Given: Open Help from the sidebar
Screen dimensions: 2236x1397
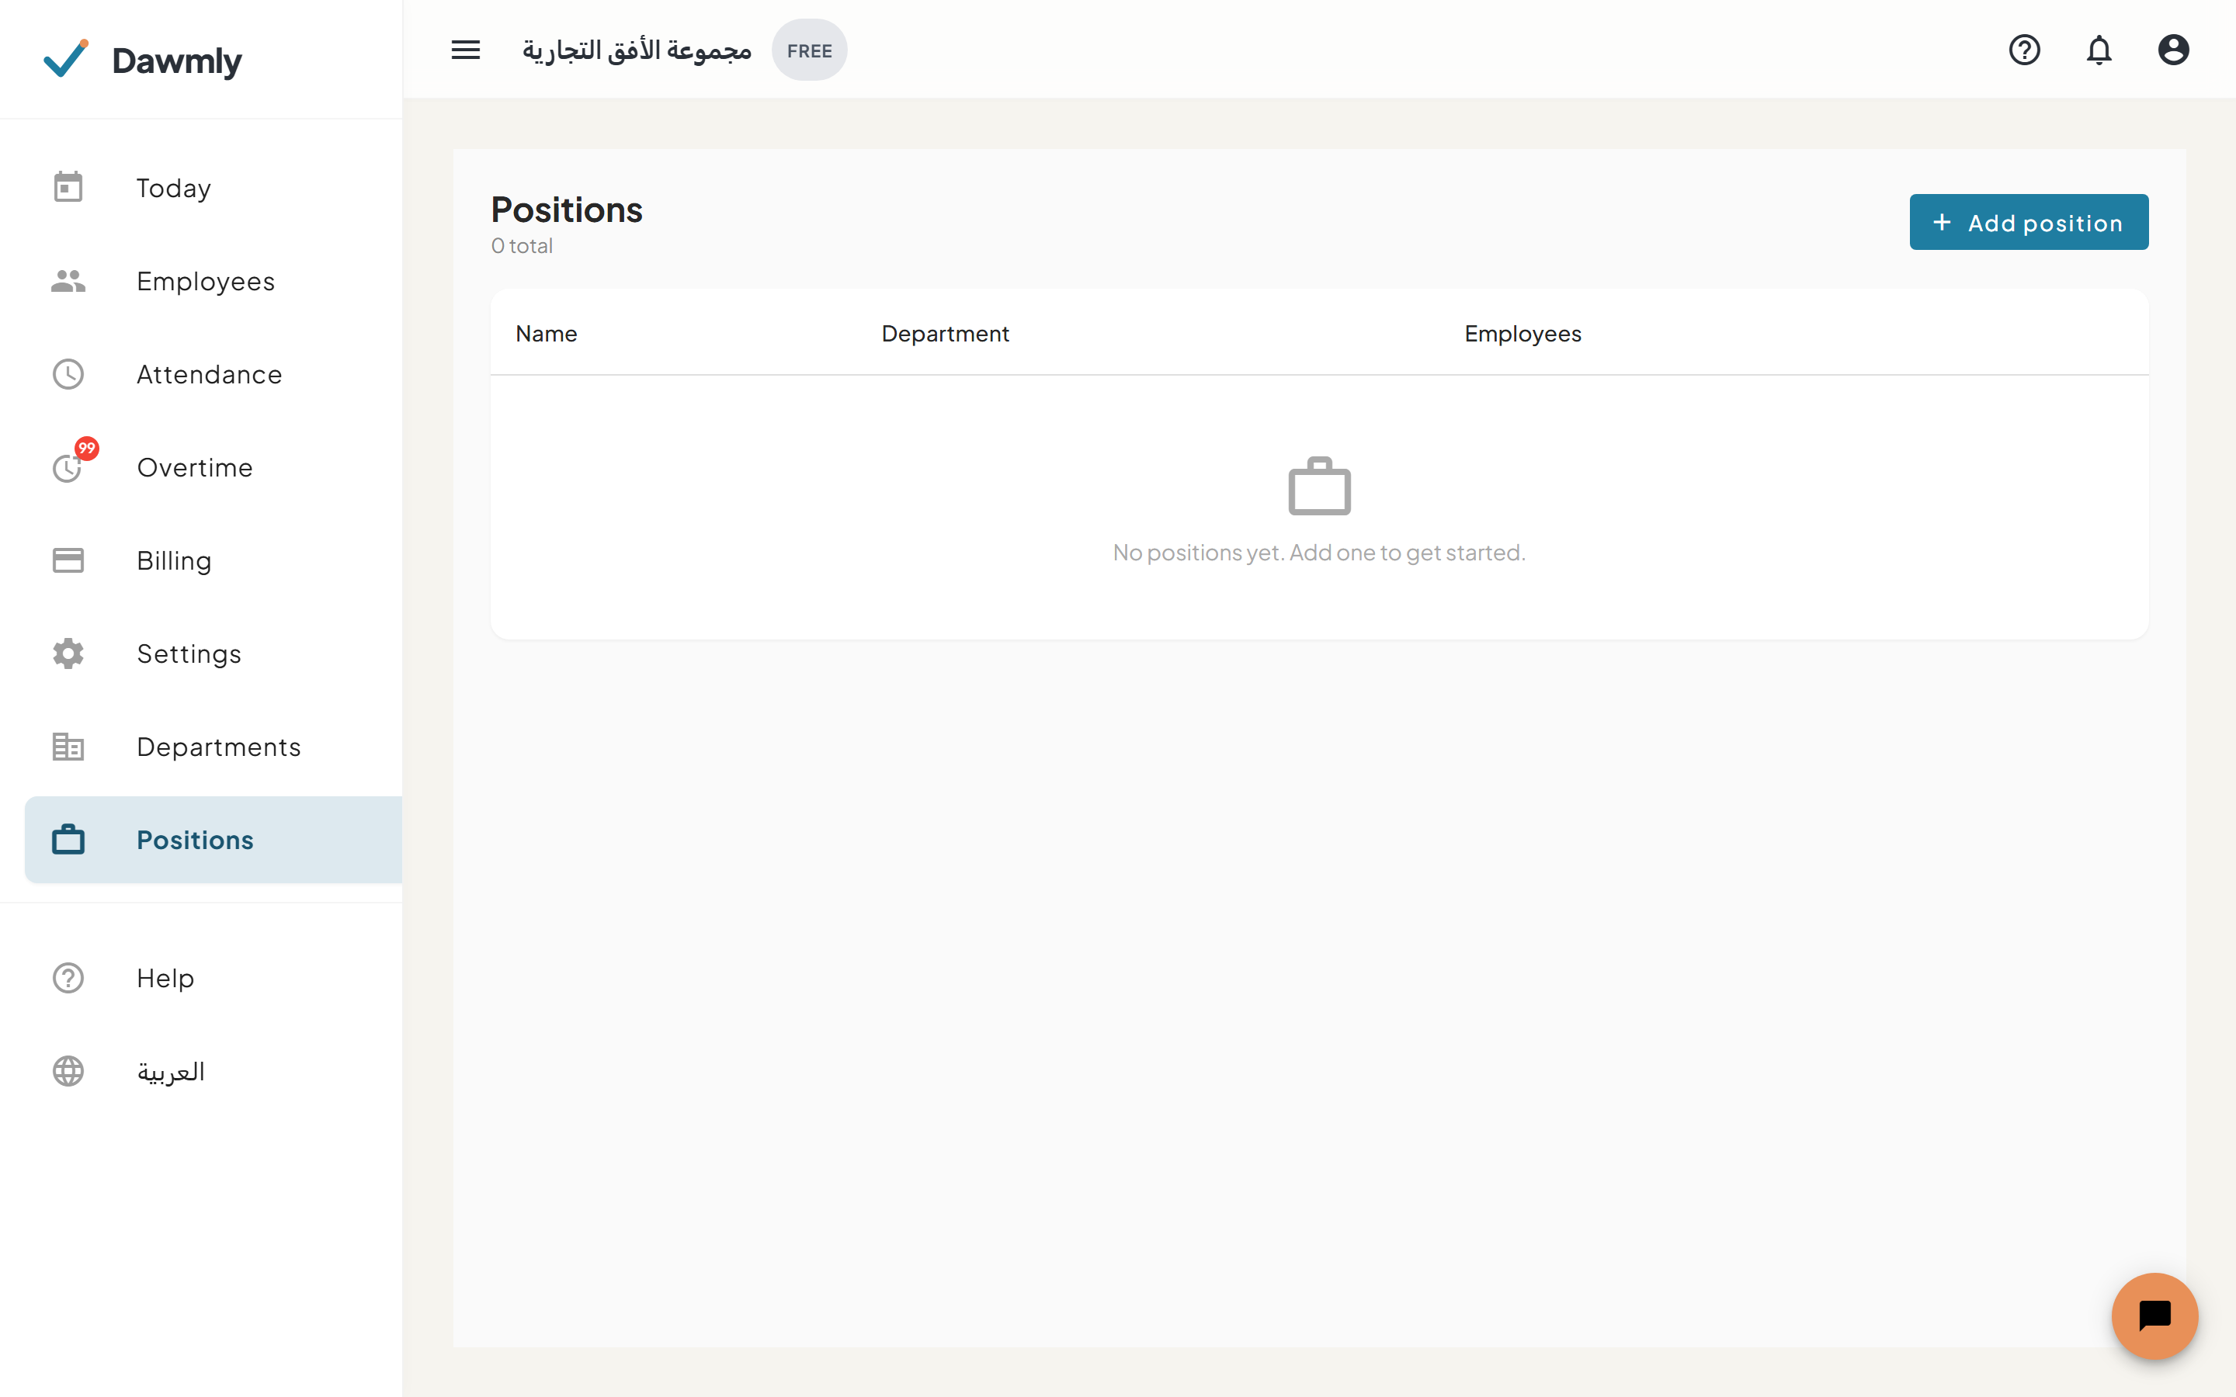Looking at the screenshot, I should [214, 978].
